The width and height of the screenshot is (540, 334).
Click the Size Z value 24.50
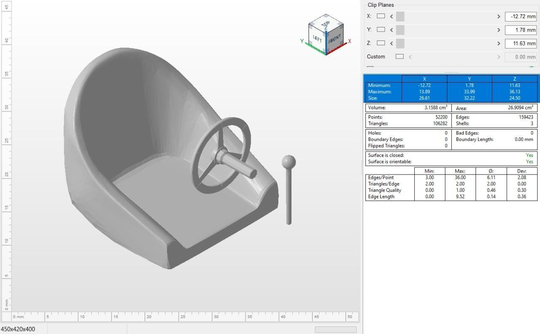coord(515,98)
